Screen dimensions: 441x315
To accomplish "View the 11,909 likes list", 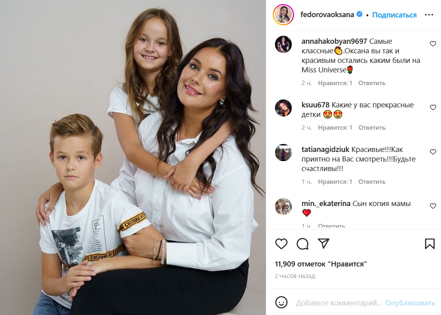I will 321,264.
